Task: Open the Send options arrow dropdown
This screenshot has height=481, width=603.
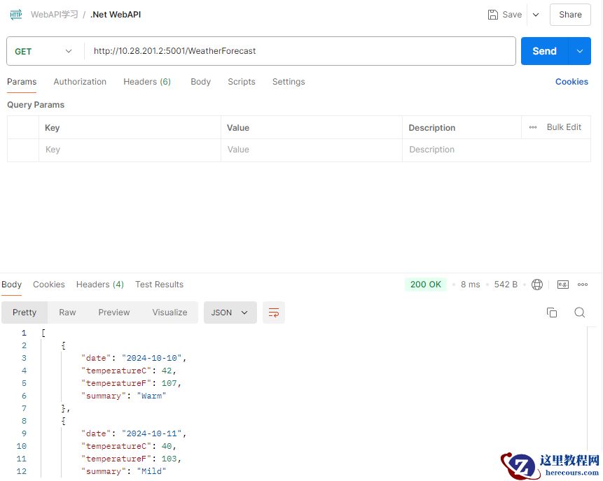Action: [580, 51]
